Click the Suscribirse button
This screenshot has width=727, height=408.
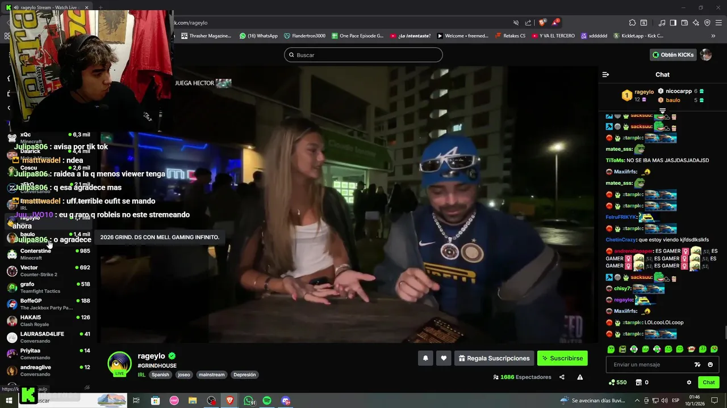[562, 358]
